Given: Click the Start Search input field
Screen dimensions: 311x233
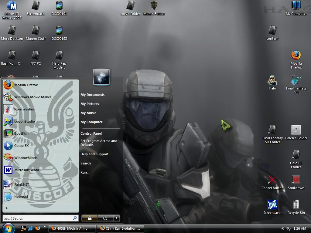Looking at the screenshot, I should (x=40, y=218).
